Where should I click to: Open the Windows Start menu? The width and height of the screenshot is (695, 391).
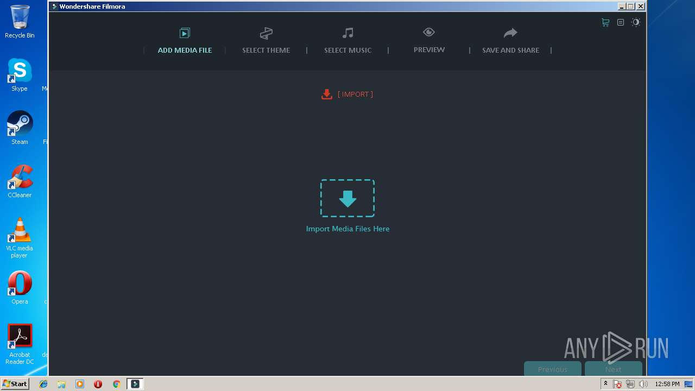15,384
